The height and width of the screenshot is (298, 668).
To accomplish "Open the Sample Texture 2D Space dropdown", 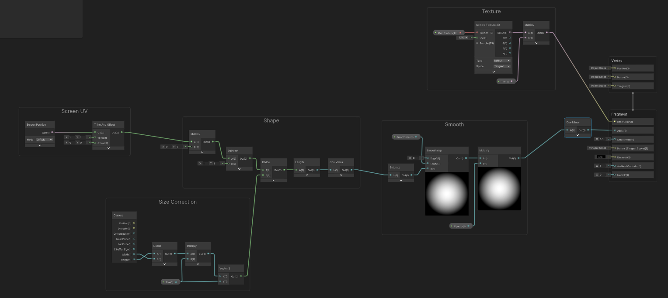I will point(501,66).
